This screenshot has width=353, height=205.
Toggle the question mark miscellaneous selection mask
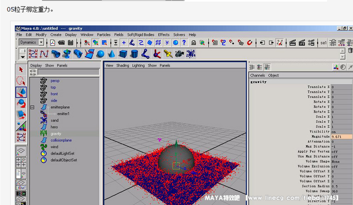click(x=184, y=42)
